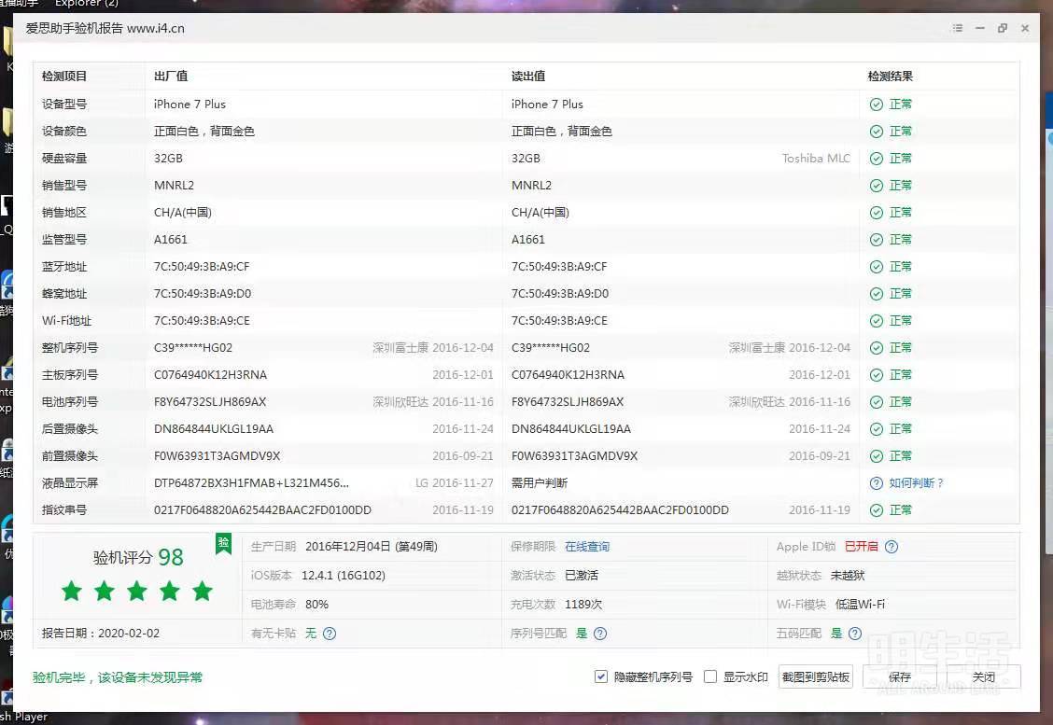Click 报告日期：2020-02-02 text
Viewport: 1053px width, 725px height.
click(x=101, y=633)
